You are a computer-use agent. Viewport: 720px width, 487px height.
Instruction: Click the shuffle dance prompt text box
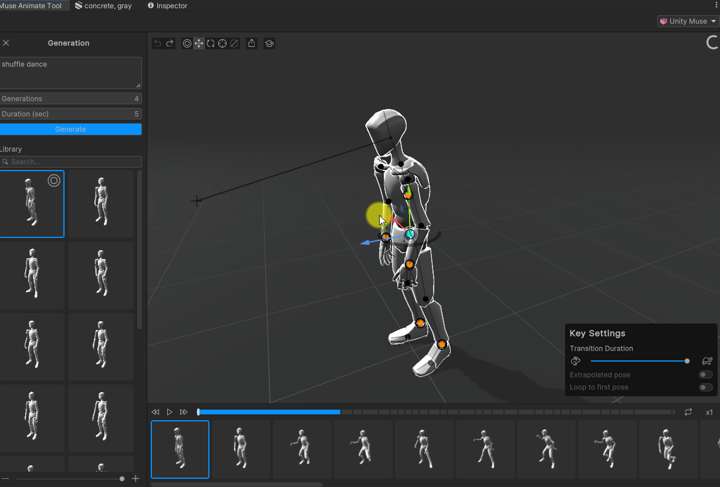click(x=70, y=73)
